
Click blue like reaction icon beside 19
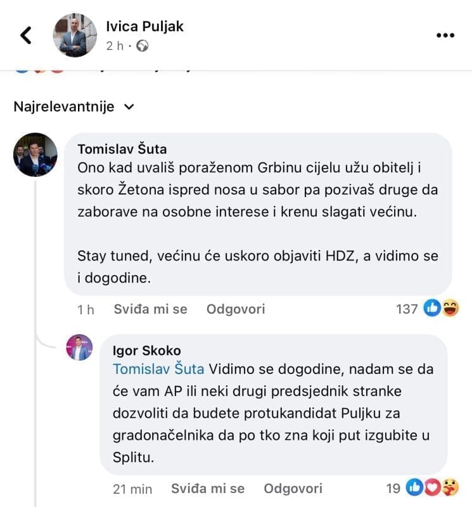tap(416, 488)
